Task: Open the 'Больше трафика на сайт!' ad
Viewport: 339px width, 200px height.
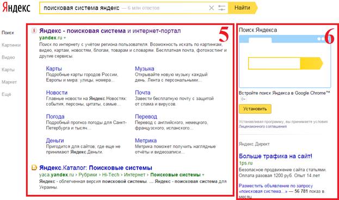Action: (x=276, y=156)
